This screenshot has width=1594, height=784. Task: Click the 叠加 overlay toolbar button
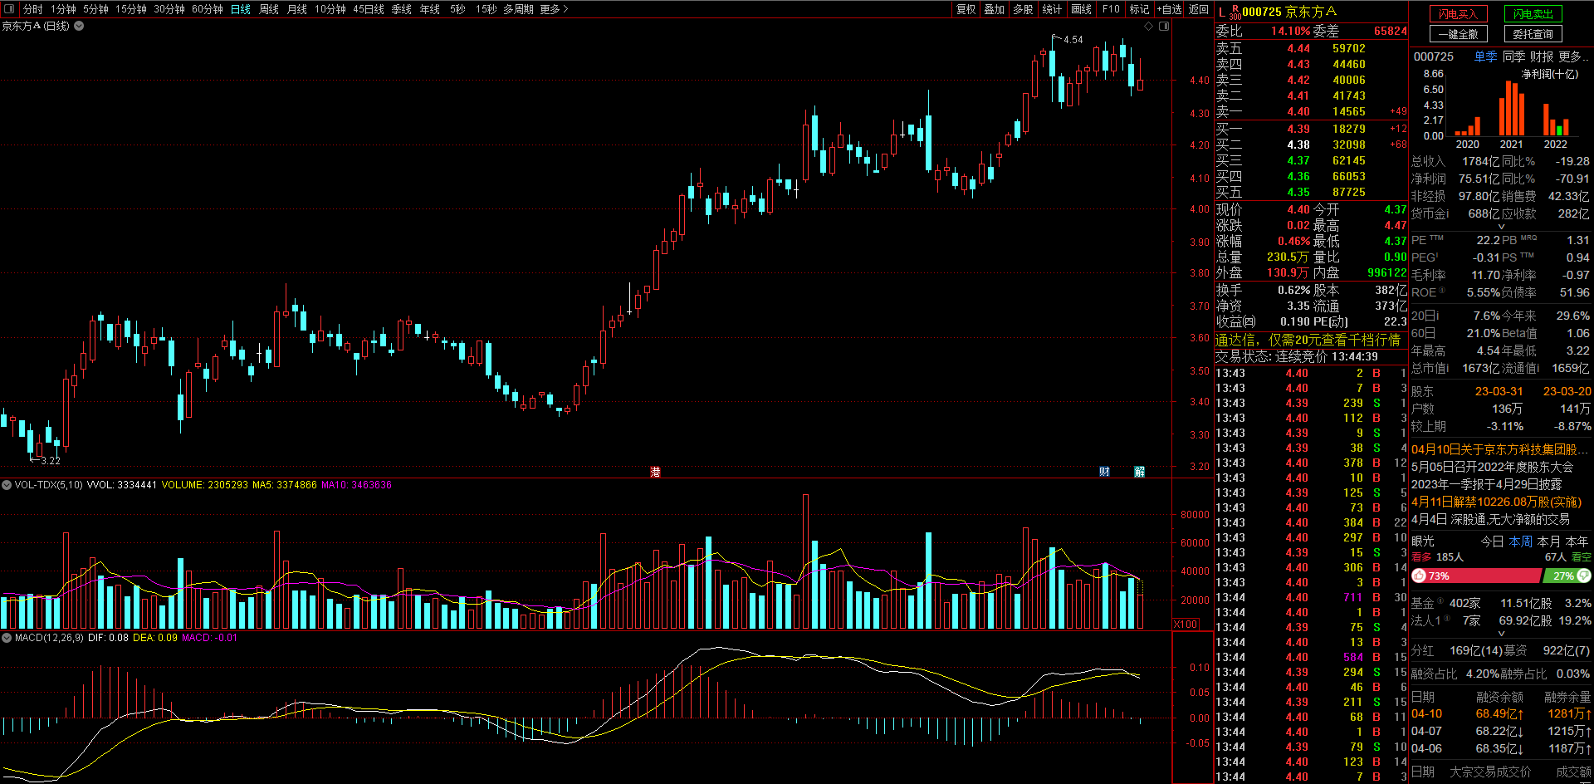tap(995, 9)
